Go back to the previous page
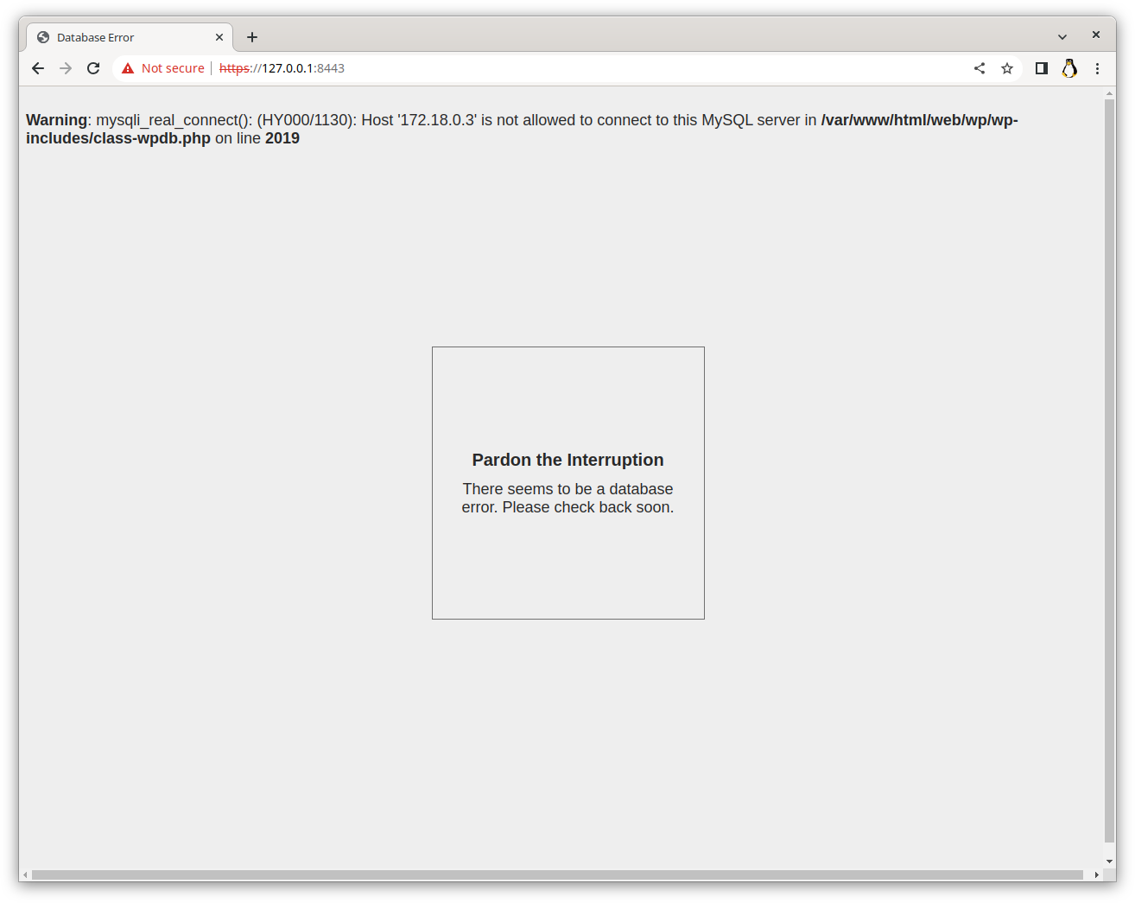The width and height of the screenshot is (1135, 903). click(x=38, y=68)
